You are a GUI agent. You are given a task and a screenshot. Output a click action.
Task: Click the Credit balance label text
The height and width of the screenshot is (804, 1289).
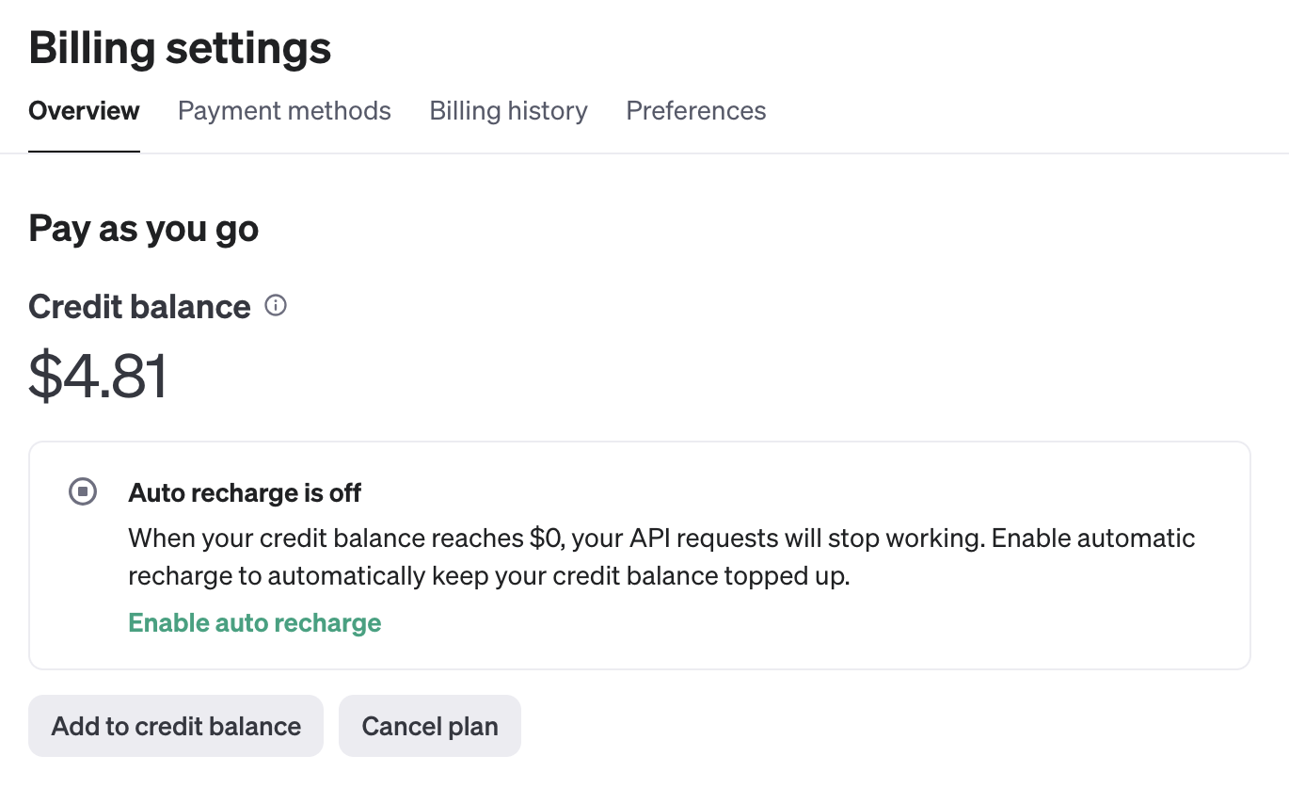pos(139,307)
